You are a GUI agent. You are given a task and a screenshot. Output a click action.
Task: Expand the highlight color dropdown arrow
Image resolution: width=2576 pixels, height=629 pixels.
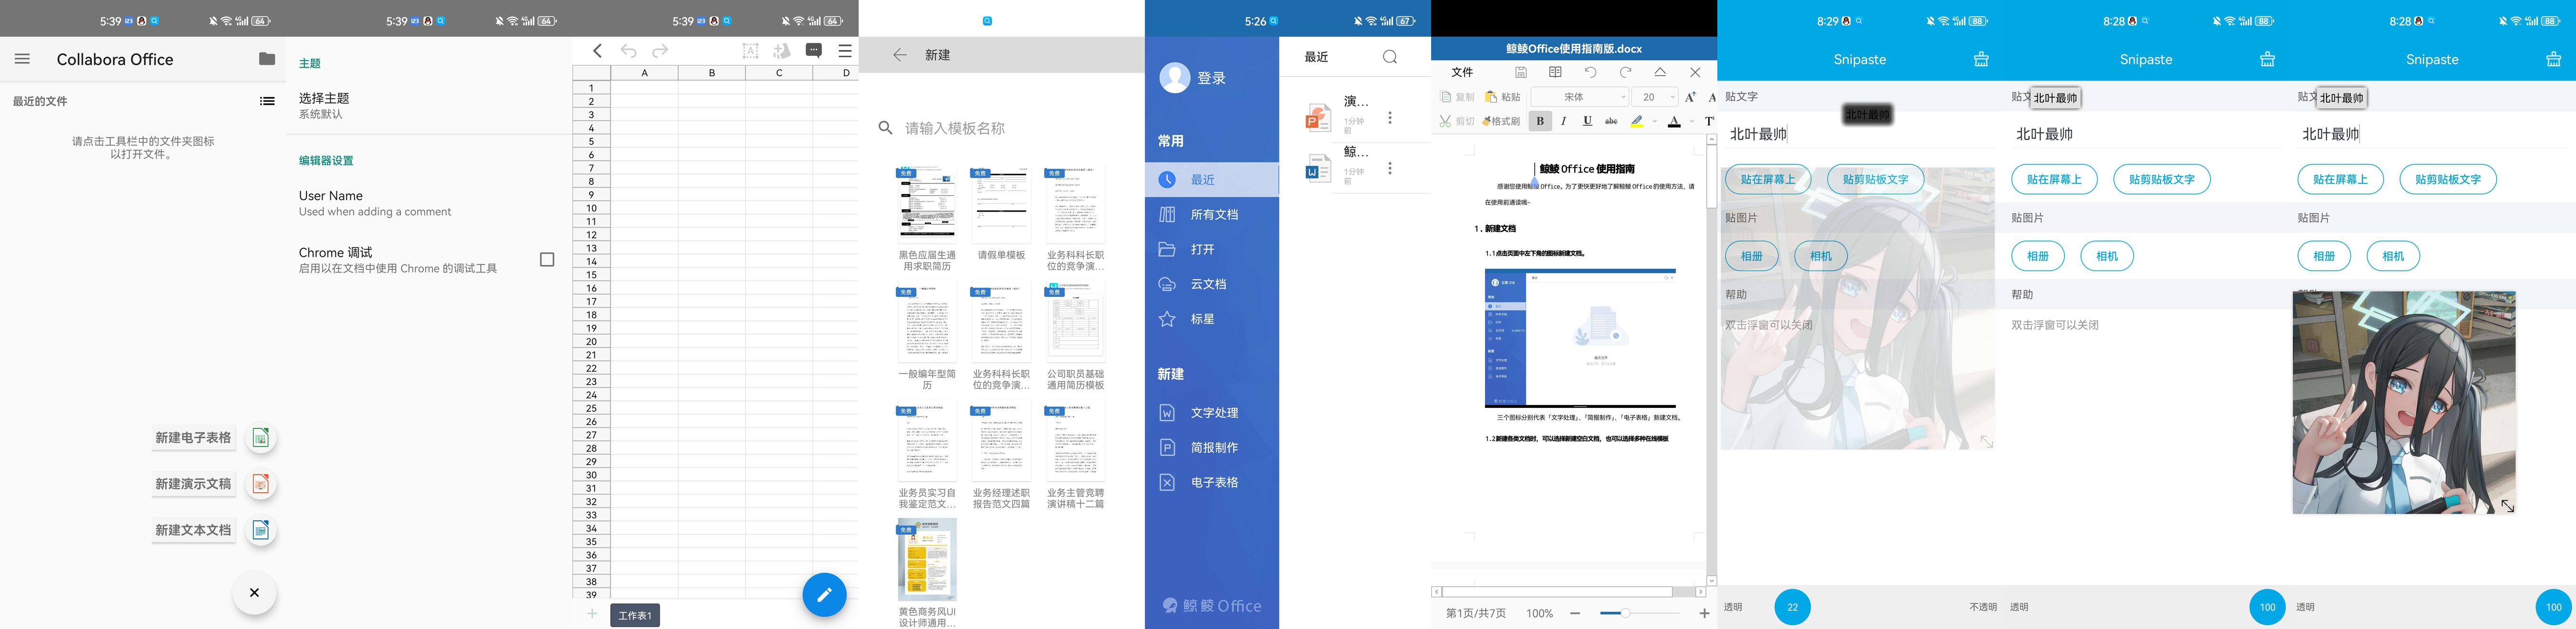pyautogui.click(x=1655, y=122)
